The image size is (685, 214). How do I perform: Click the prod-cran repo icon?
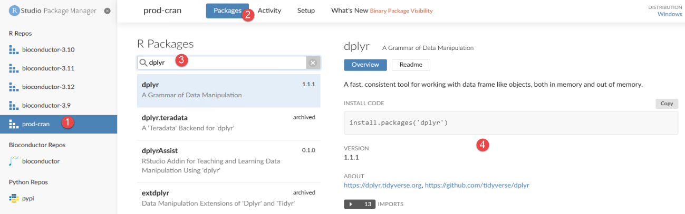click(14, 124)
